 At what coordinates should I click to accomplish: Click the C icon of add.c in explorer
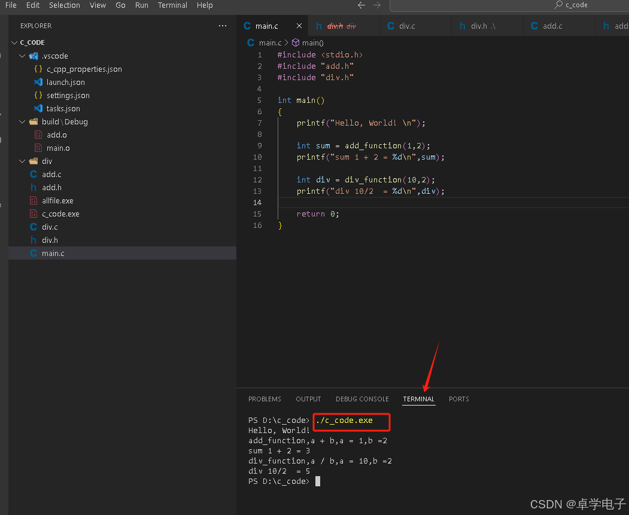34,174
